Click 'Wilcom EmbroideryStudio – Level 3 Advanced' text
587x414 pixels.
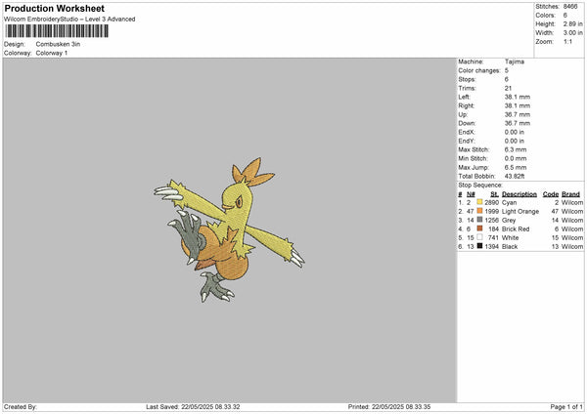(69, 20)
